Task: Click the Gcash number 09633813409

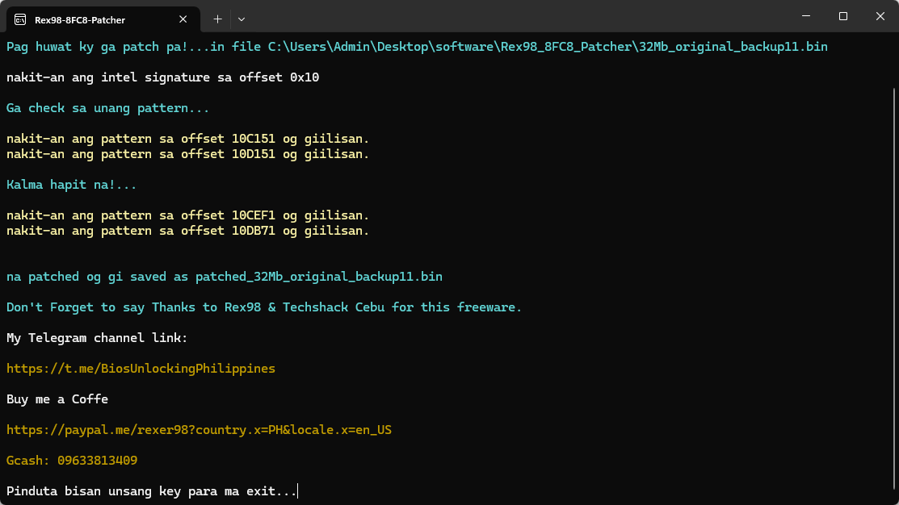Action: [x=96, y=461]
